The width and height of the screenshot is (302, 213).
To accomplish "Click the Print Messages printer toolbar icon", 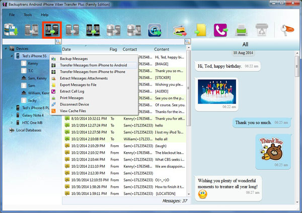I will click(x=241, y=30).
